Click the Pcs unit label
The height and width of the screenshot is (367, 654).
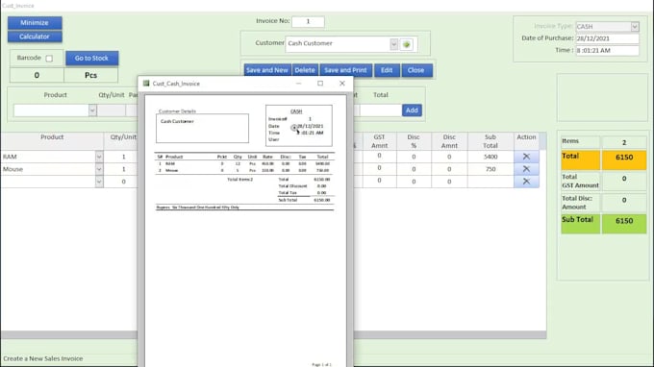click(x=91, y=75)
